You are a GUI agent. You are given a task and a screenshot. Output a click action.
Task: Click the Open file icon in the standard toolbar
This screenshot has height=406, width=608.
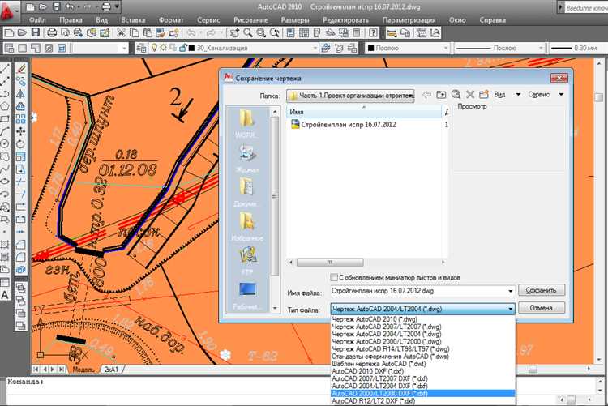point(22,33)
